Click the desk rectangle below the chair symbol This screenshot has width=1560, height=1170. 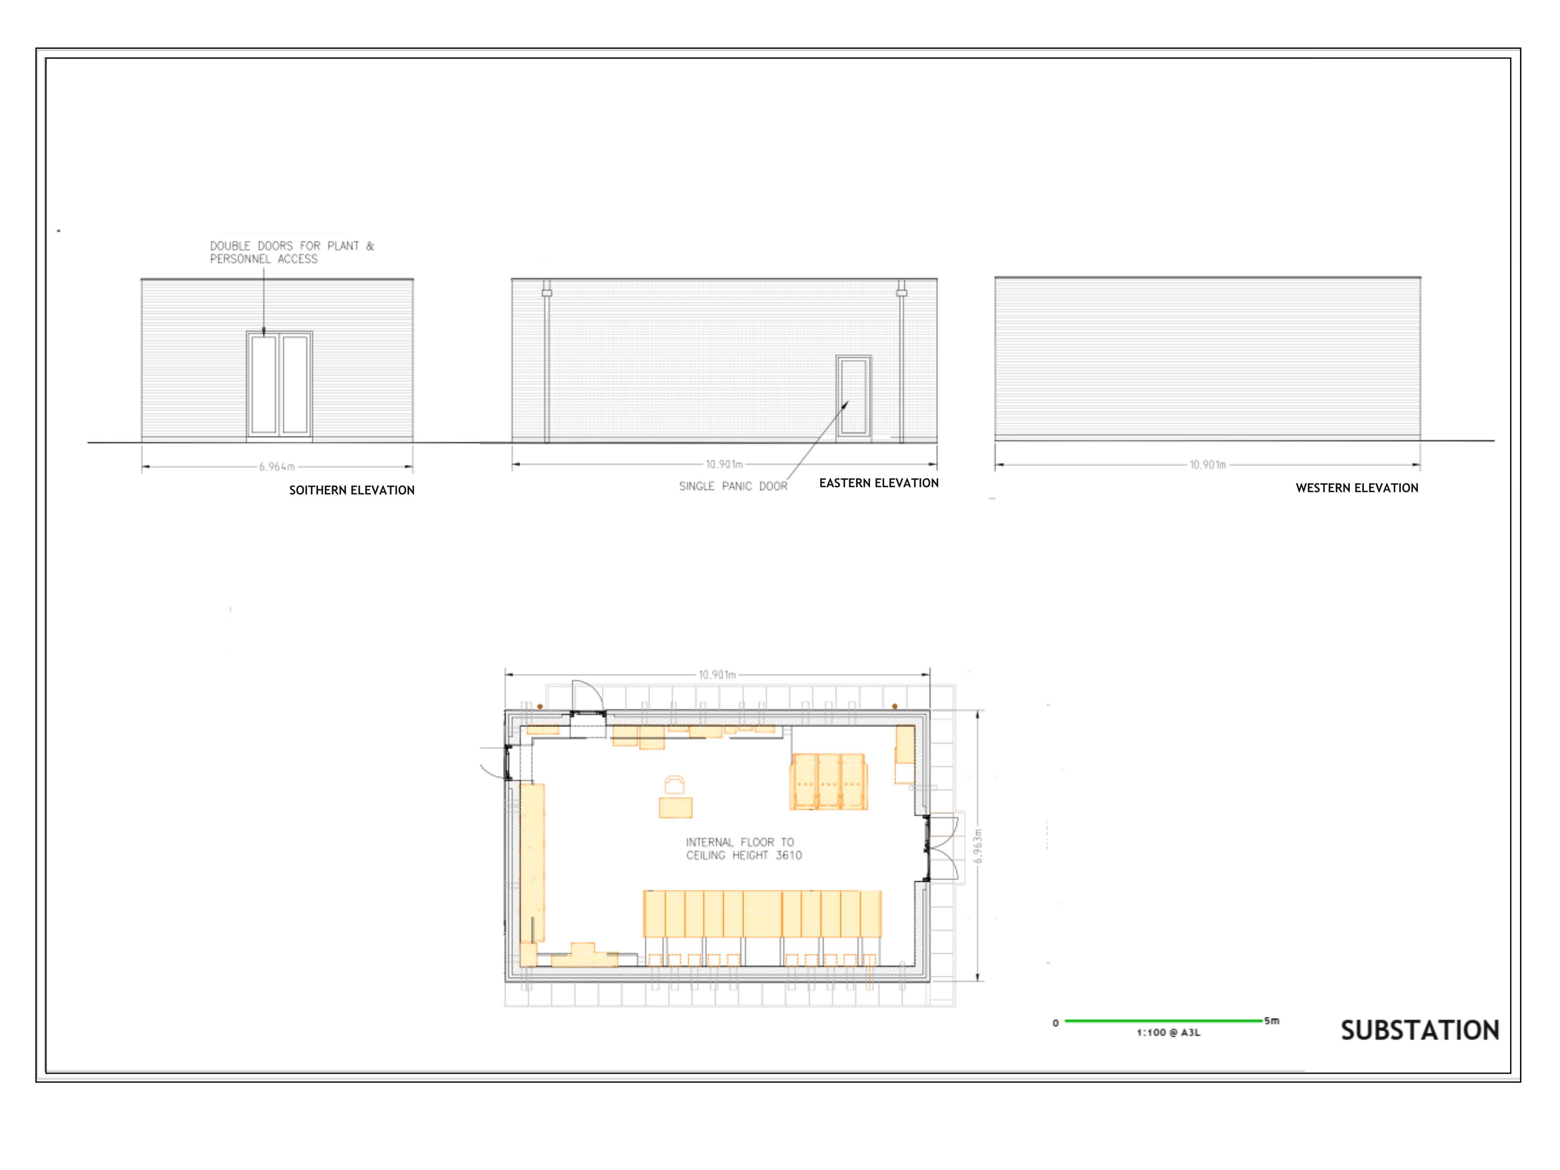[676, 807]
